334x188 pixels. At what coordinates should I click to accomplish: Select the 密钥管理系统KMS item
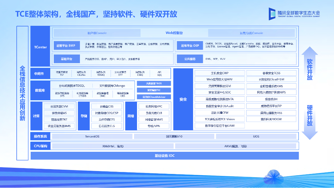[x=271, y=86]
